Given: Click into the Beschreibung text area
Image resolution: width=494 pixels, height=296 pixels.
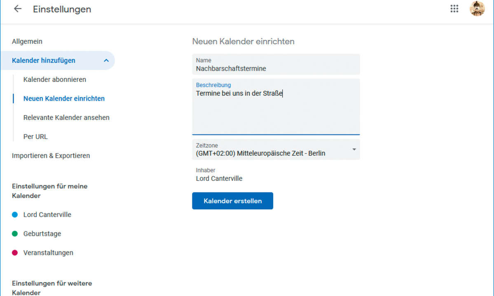Looking at the screenshot, I should click(276, 107).
